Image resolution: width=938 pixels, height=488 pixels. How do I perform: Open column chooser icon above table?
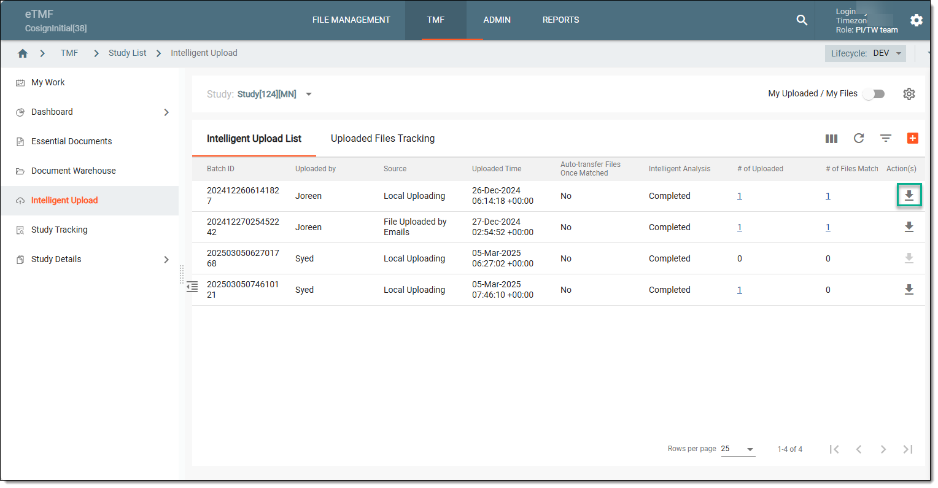pos(831,139)
